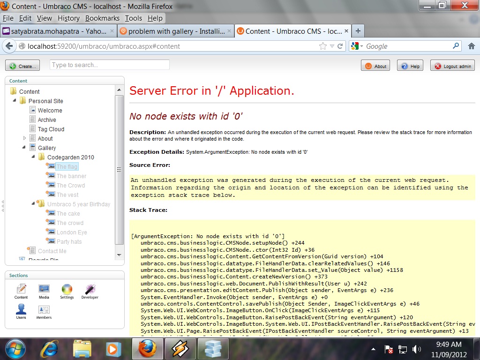Viewport: 480px width, 360px height.
Task: Open the Tools menu
Action: (134, 18)
